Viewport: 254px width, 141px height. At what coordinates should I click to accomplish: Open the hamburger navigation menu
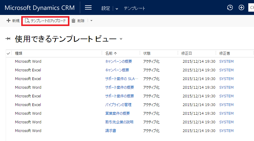pyautogui.click(x=88, y=7)
